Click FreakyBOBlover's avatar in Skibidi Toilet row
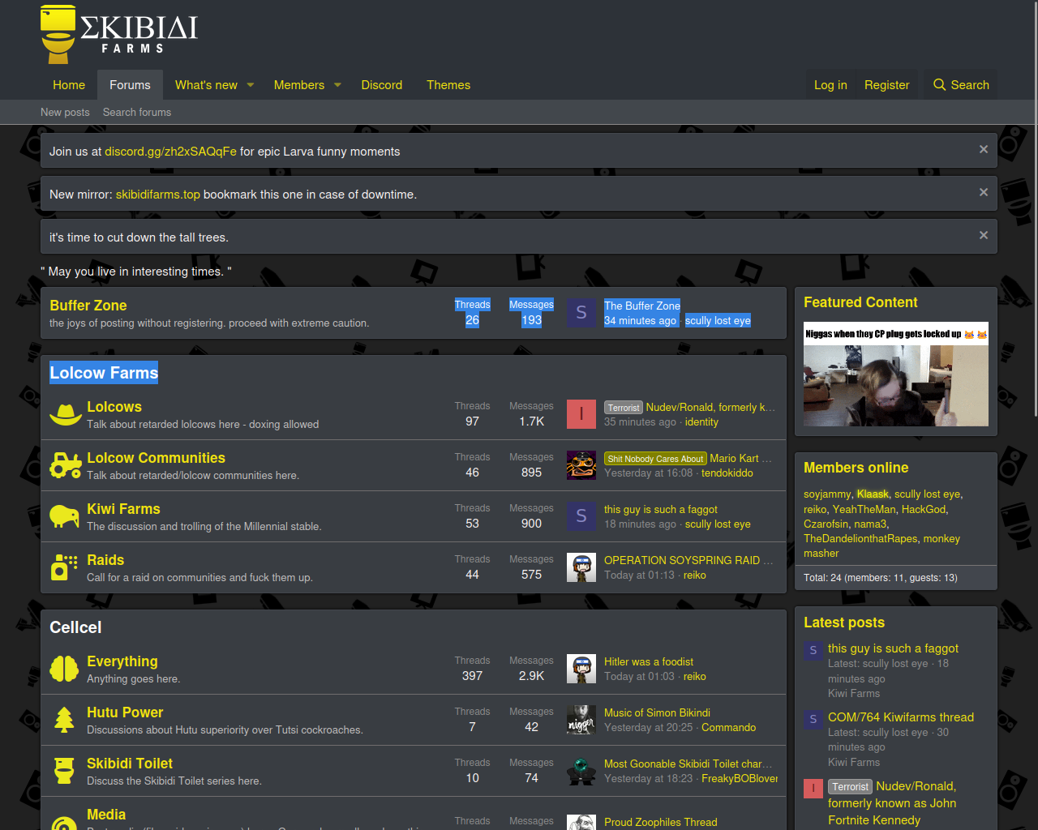 point(581,771)
